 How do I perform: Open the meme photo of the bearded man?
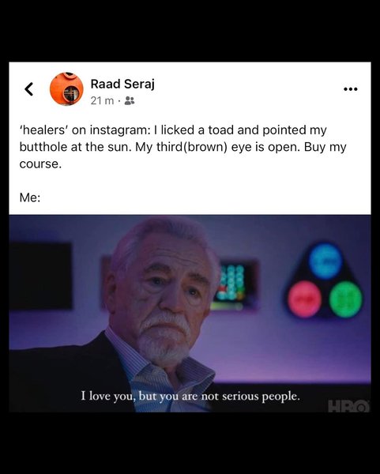pyautogui.click(x=190, y=313)
